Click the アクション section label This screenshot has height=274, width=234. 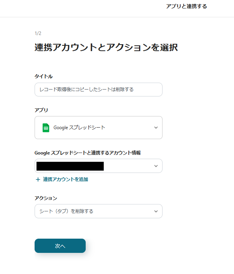(46, 198)
